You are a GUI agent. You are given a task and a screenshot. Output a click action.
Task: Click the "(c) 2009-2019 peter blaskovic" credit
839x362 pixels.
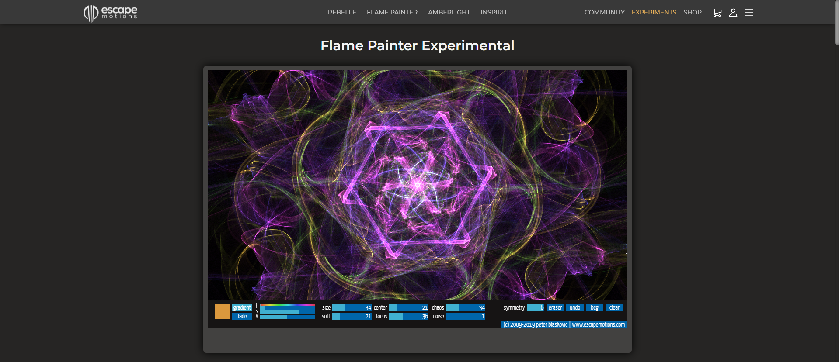[x=535, y=324]
